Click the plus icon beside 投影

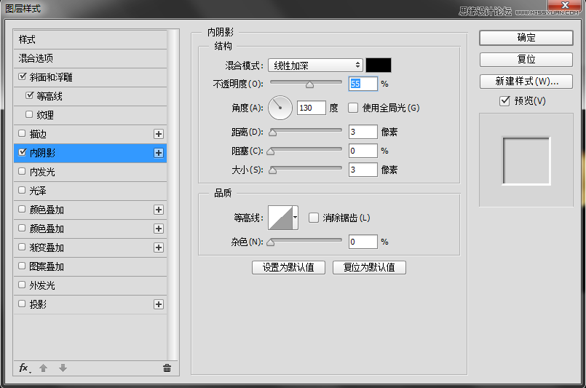[159, 304]
